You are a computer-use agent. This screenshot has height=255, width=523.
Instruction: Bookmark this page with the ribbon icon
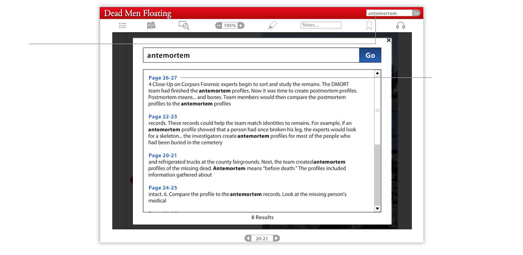click(x=369, y=26)
